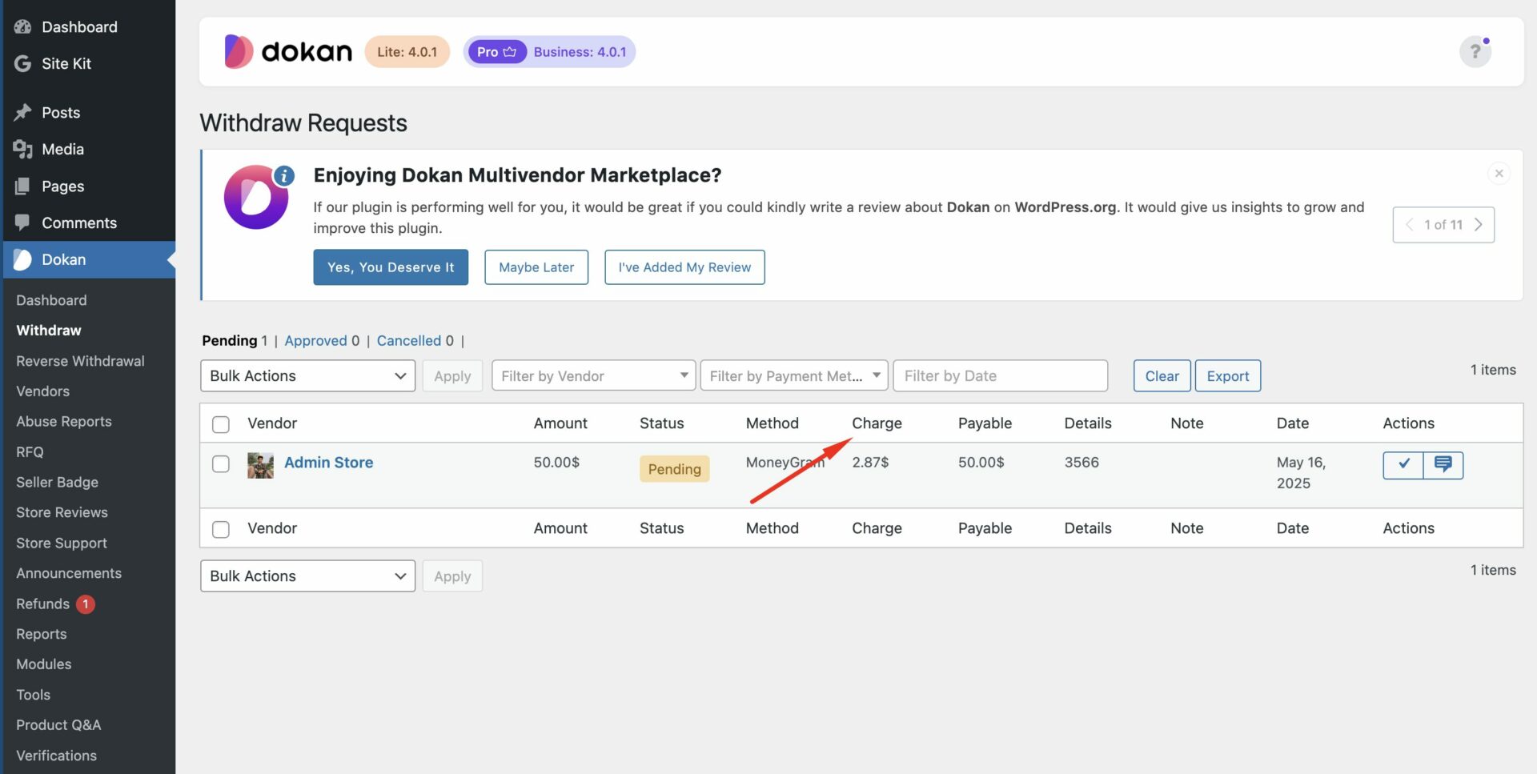The image size is (1537, 774).
Task: Open the Withdraw submenu item
Action: coord(49,331)
